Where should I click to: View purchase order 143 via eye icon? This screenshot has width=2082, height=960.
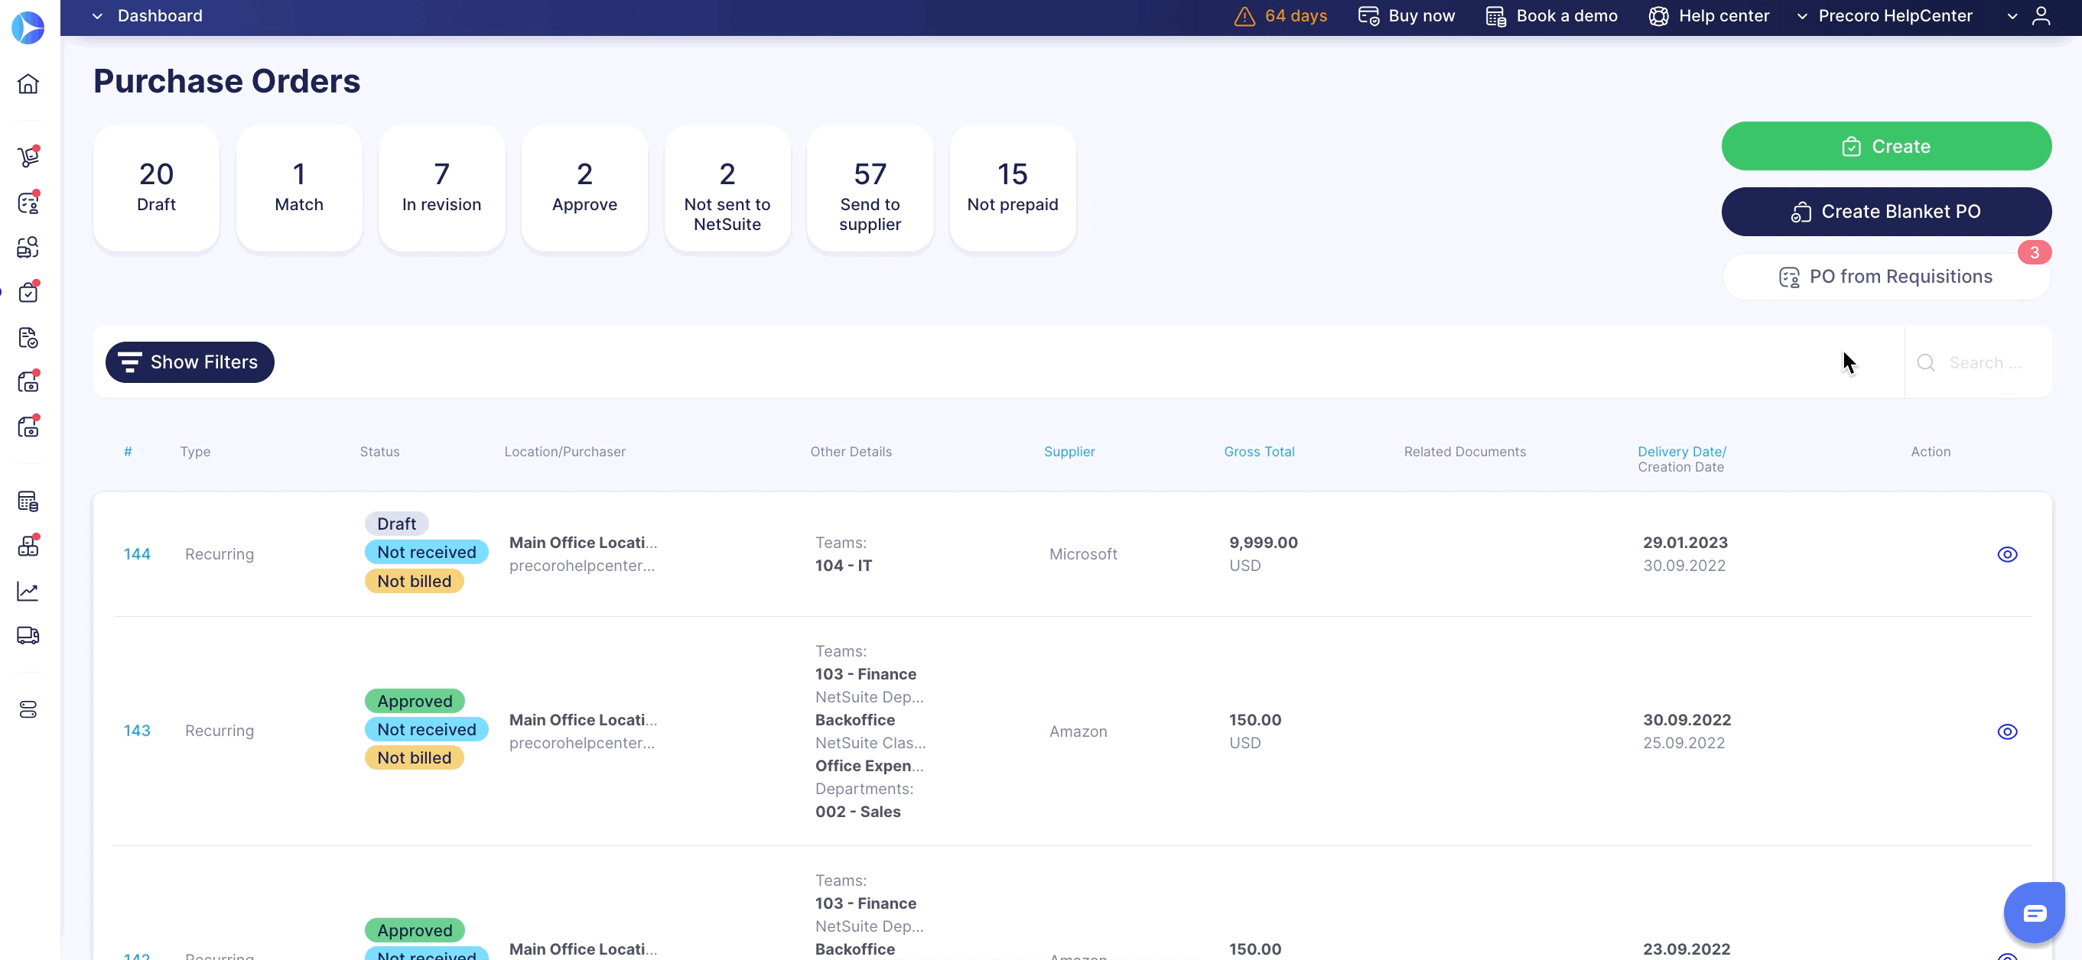pos(2008,731)
